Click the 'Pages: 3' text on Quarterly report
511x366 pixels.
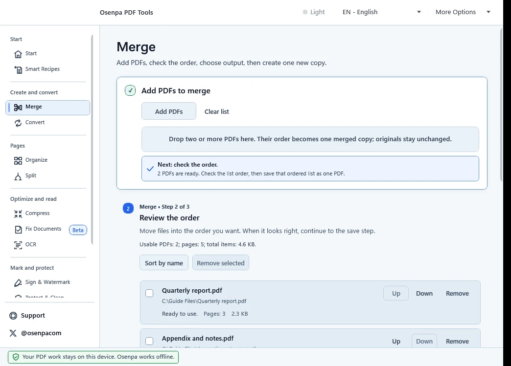pos(214,314)
